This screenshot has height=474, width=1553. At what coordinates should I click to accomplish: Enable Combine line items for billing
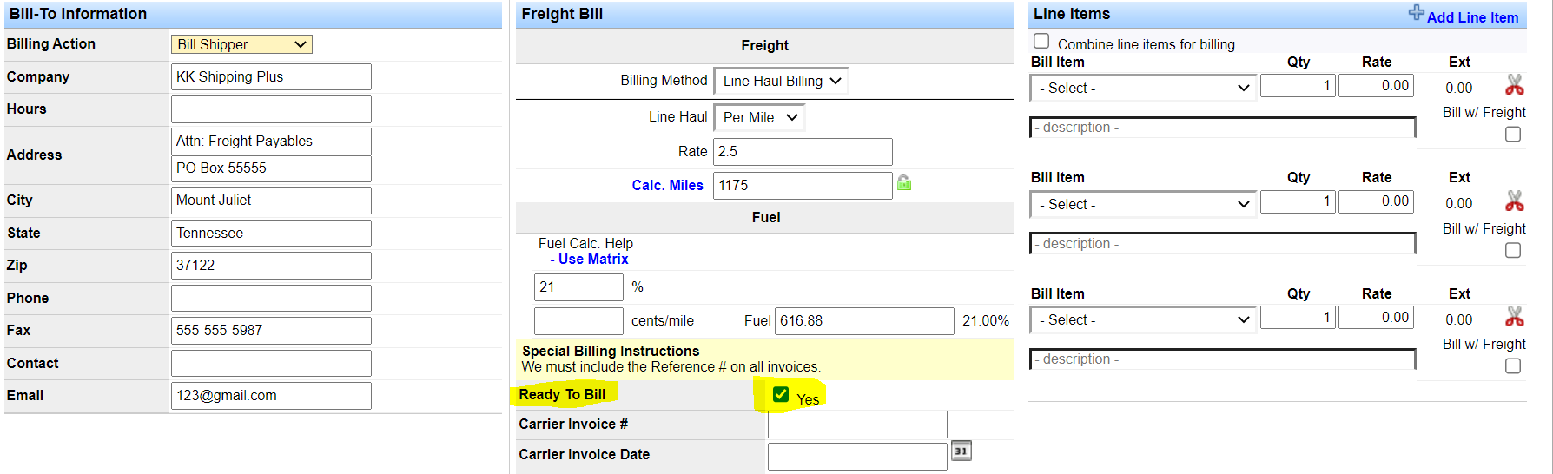[1041, 41]
